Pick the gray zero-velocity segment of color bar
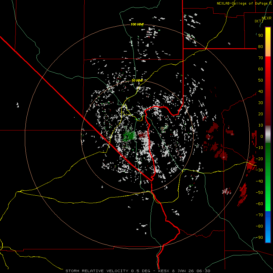 (x=268, y=134)
